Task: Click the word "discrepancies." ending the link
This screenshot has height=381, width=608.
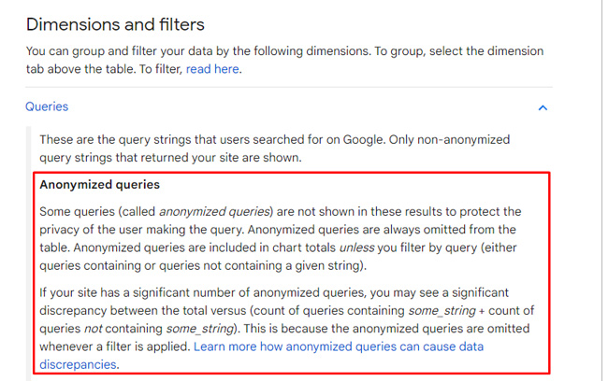Action: point(79,364)
